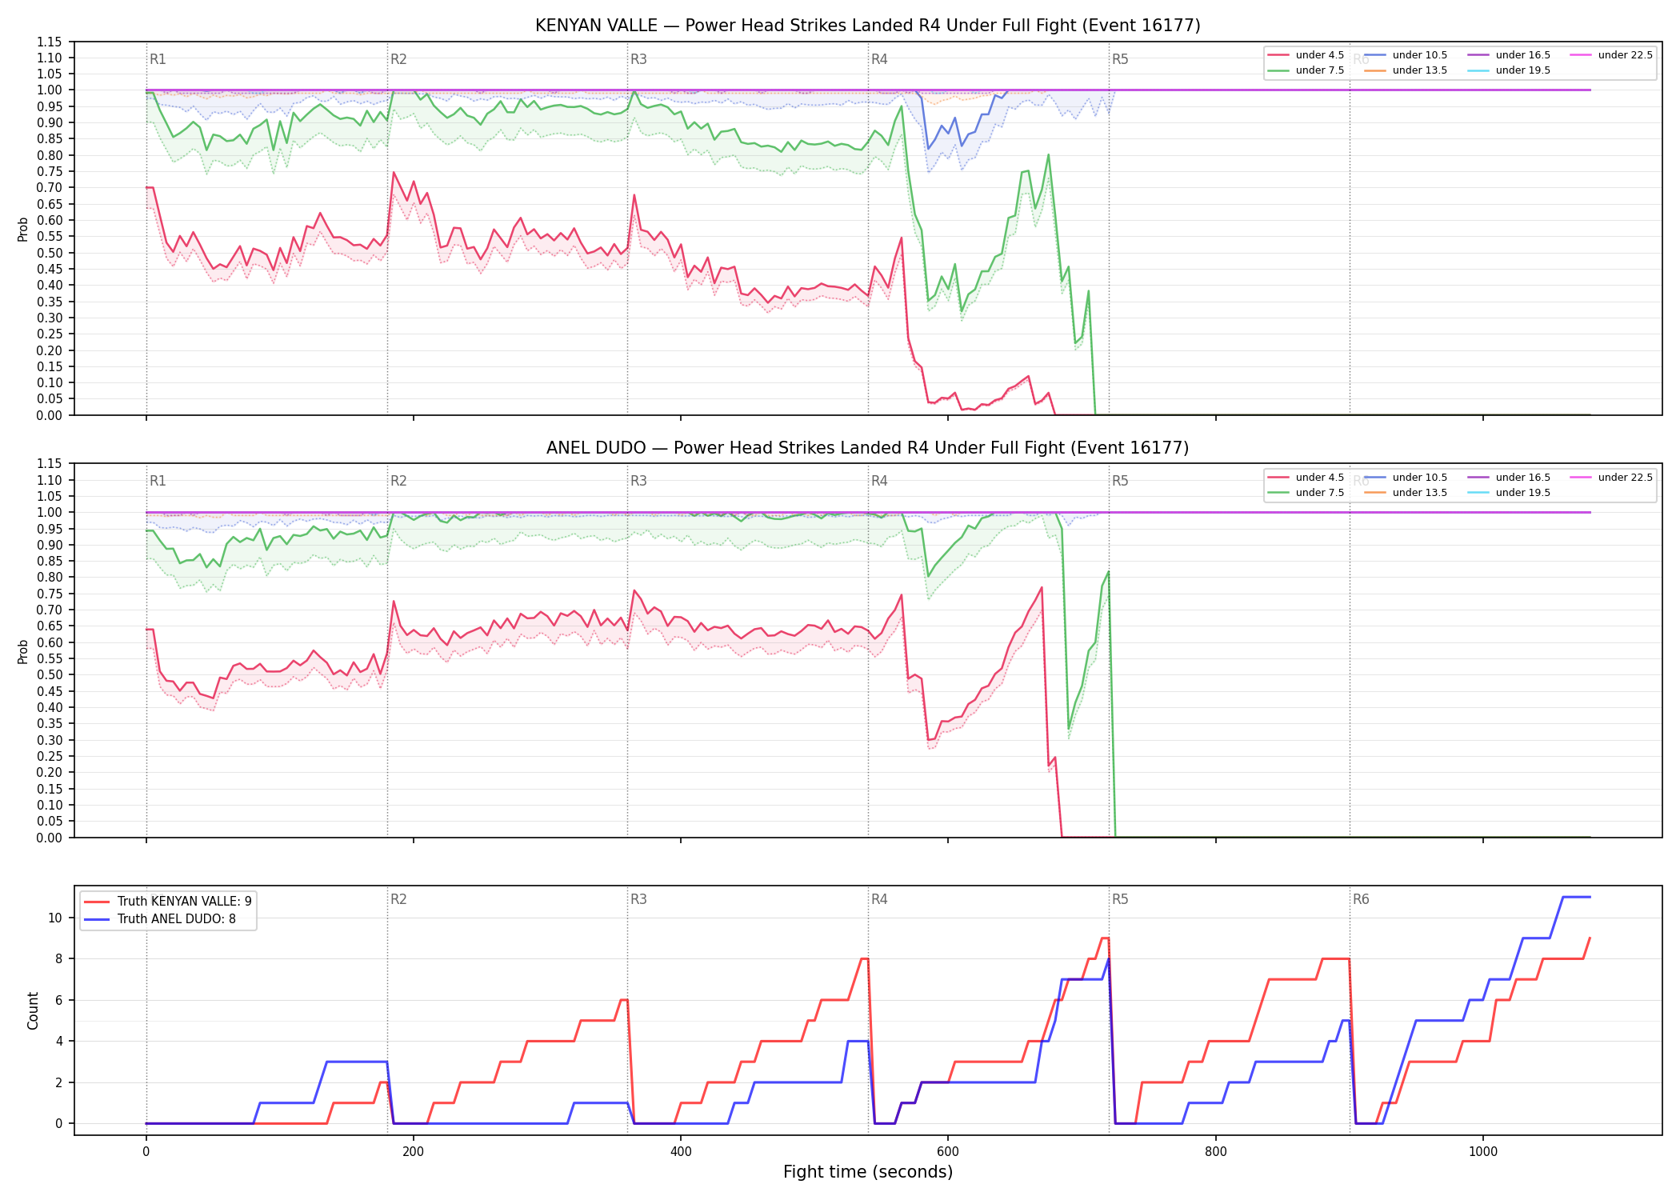Select the R2 round label in ANEL DUDO chart
Viewport: 1680px width, 1200px height.
[398, 481]
